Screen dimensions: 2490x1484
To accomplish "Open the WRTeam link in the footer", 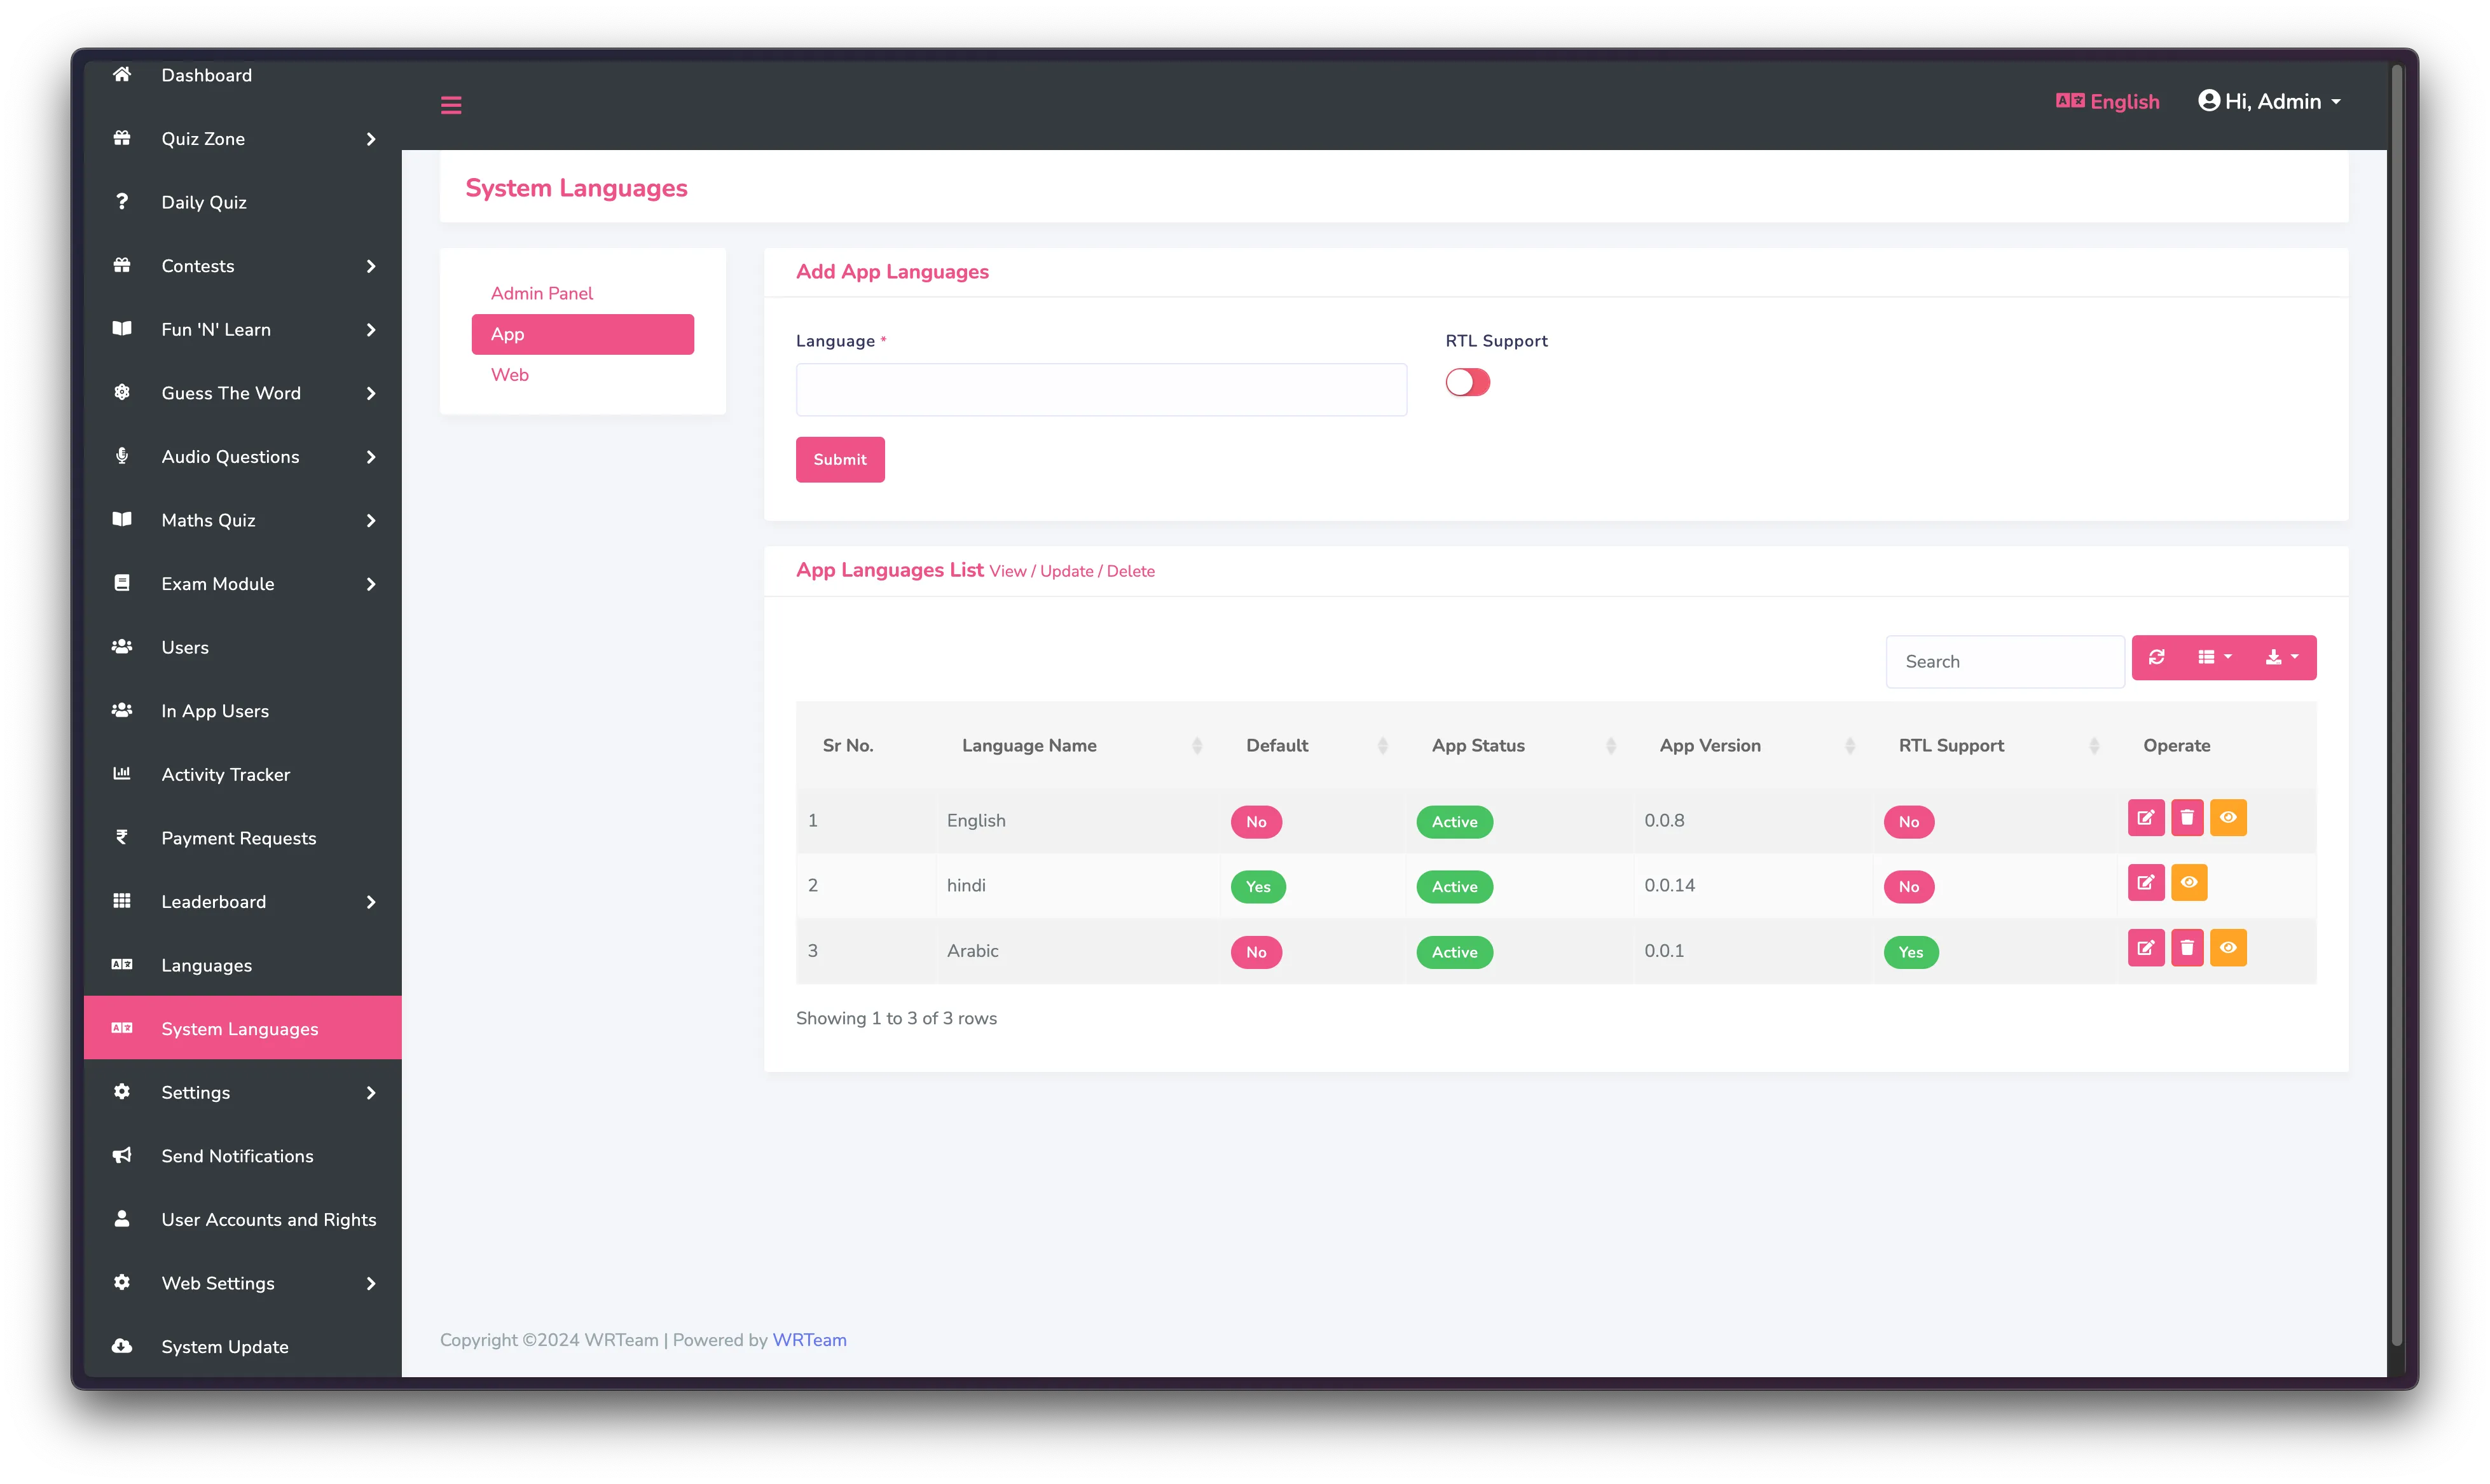I will (x=809, y=1340).
